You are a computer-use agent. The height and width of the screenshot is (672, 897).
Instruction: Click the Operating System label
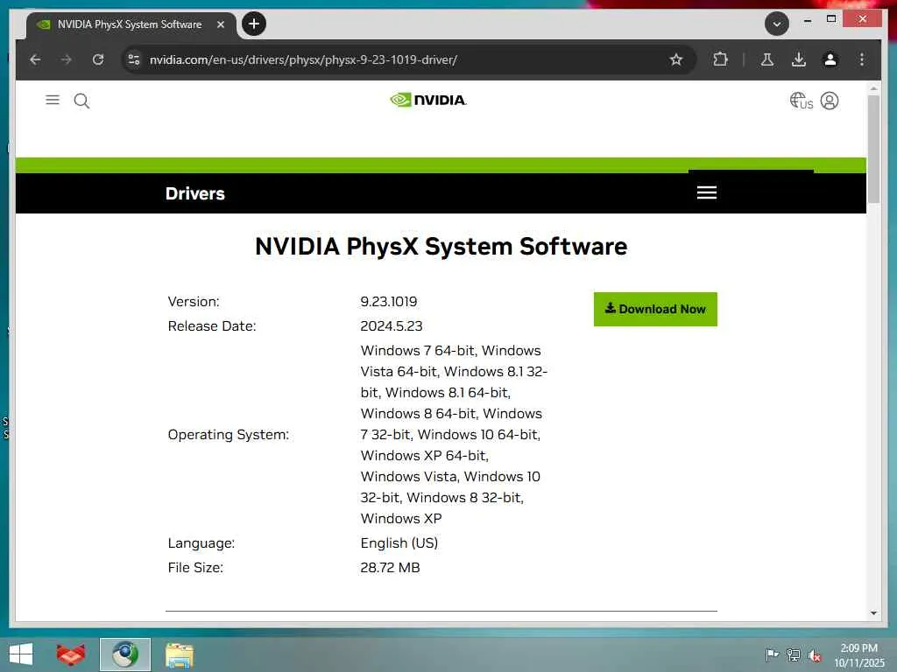pos(229,434)
